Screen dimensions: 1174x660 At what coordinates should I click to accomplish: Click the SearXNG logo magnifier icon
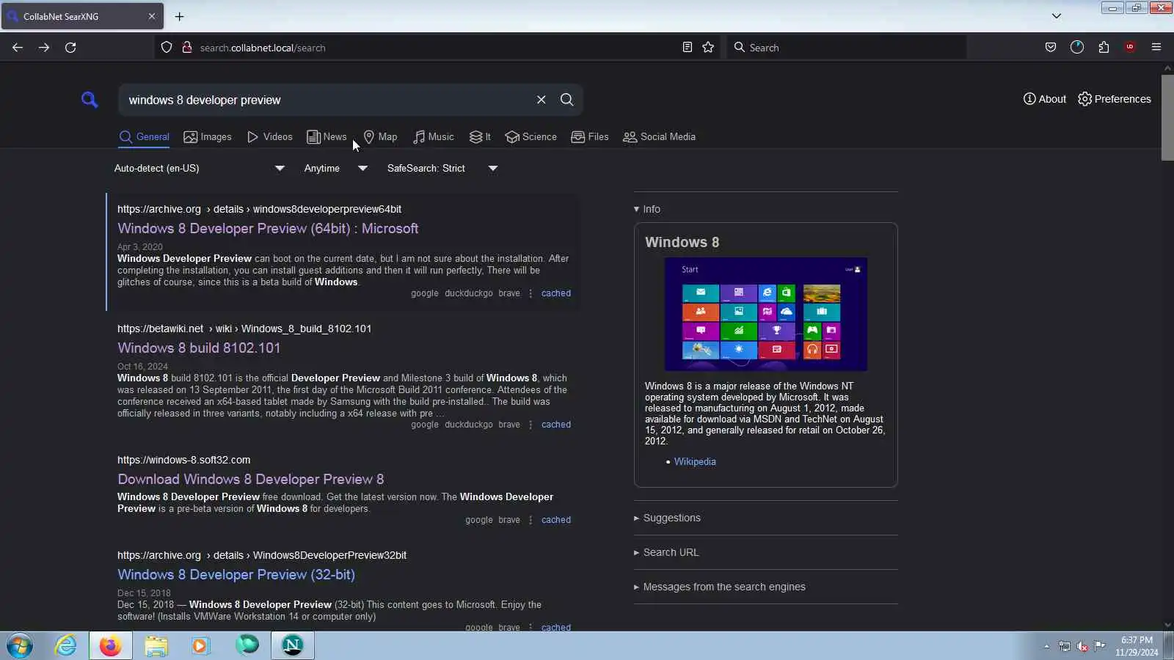[90, 100]
